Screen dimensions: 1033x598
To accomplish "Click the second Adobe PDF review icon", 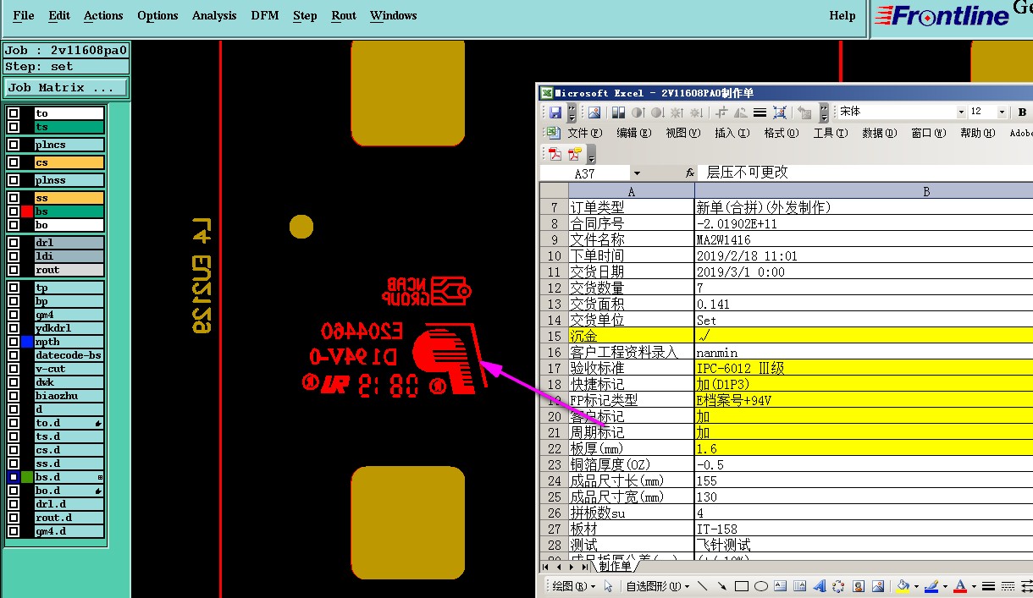I will (x=575, y=155).
